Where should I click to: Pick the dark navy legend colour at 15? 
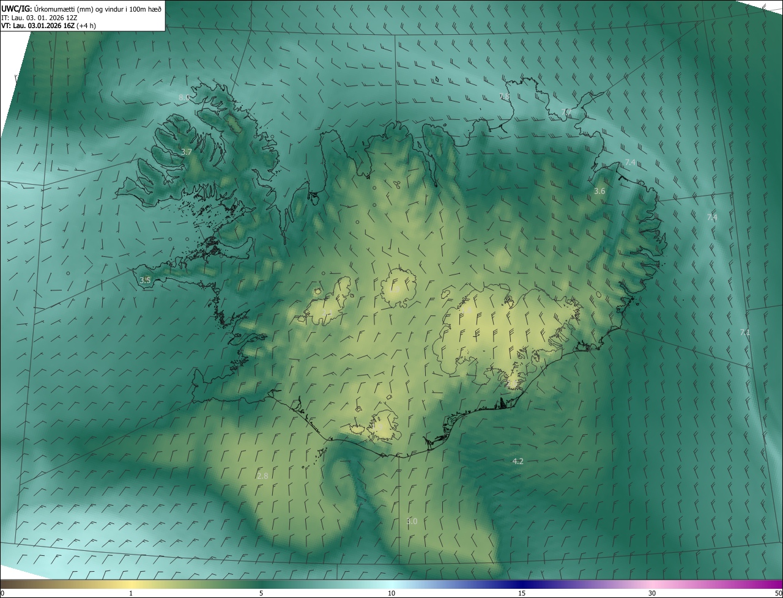(522, 585)
